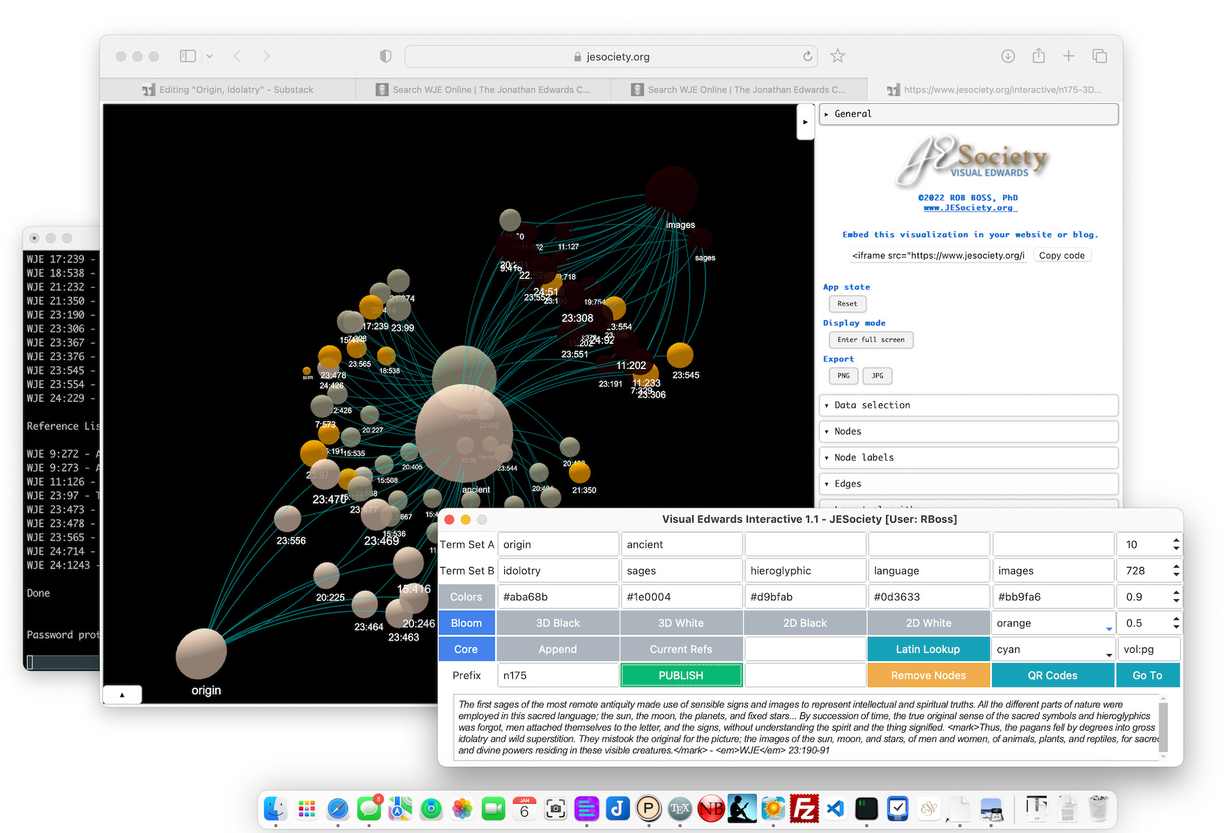Viewport: 1228px width, 833px height.
Task: Show the Safari tab overview
Action: click(x=1099, y=56)
